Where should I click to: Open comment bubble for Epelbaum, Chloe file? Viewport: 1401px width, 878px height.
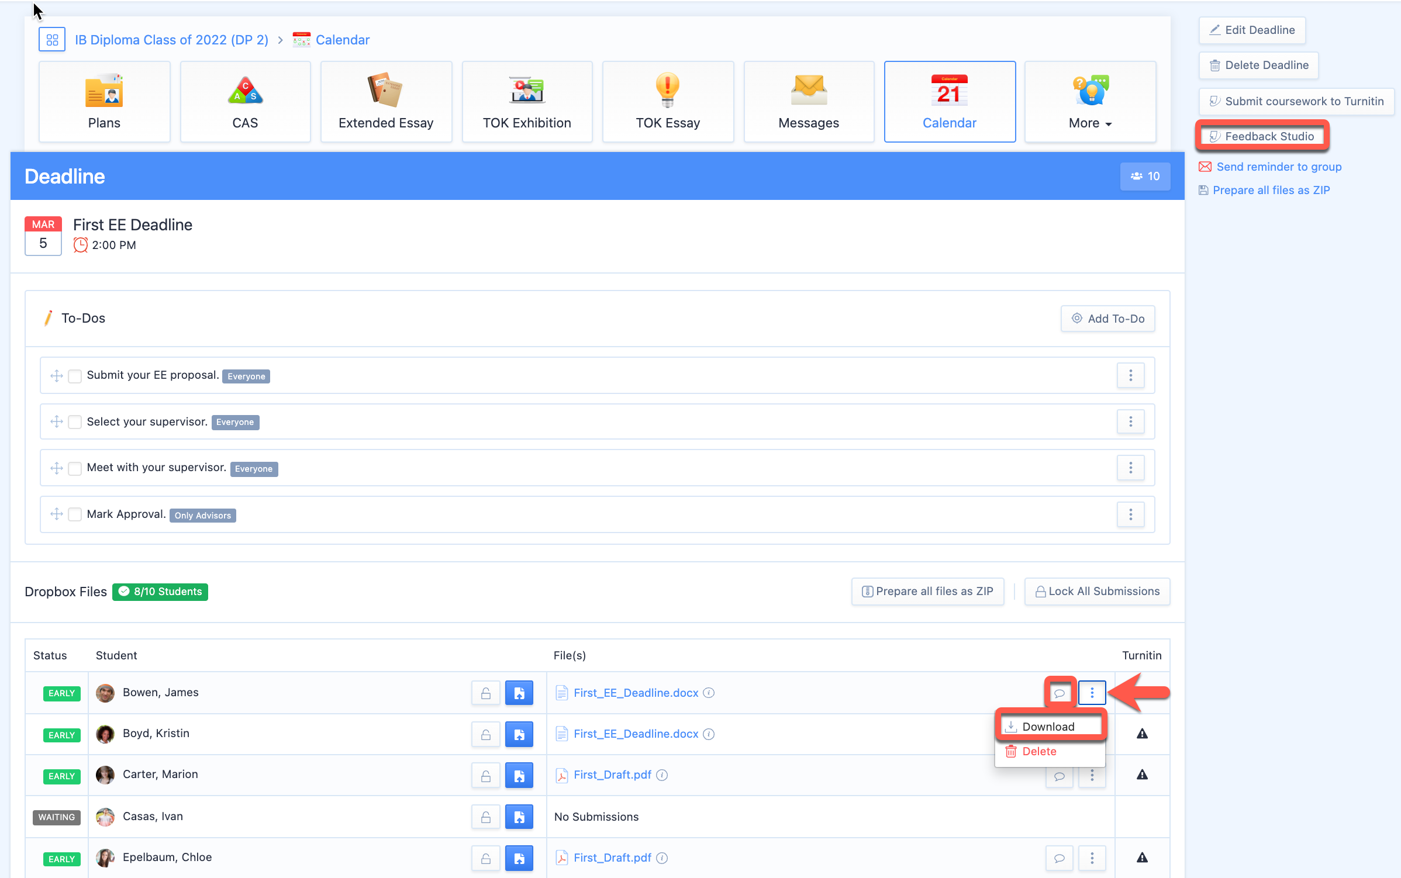pyautogui.click(x=1060, y=858)
